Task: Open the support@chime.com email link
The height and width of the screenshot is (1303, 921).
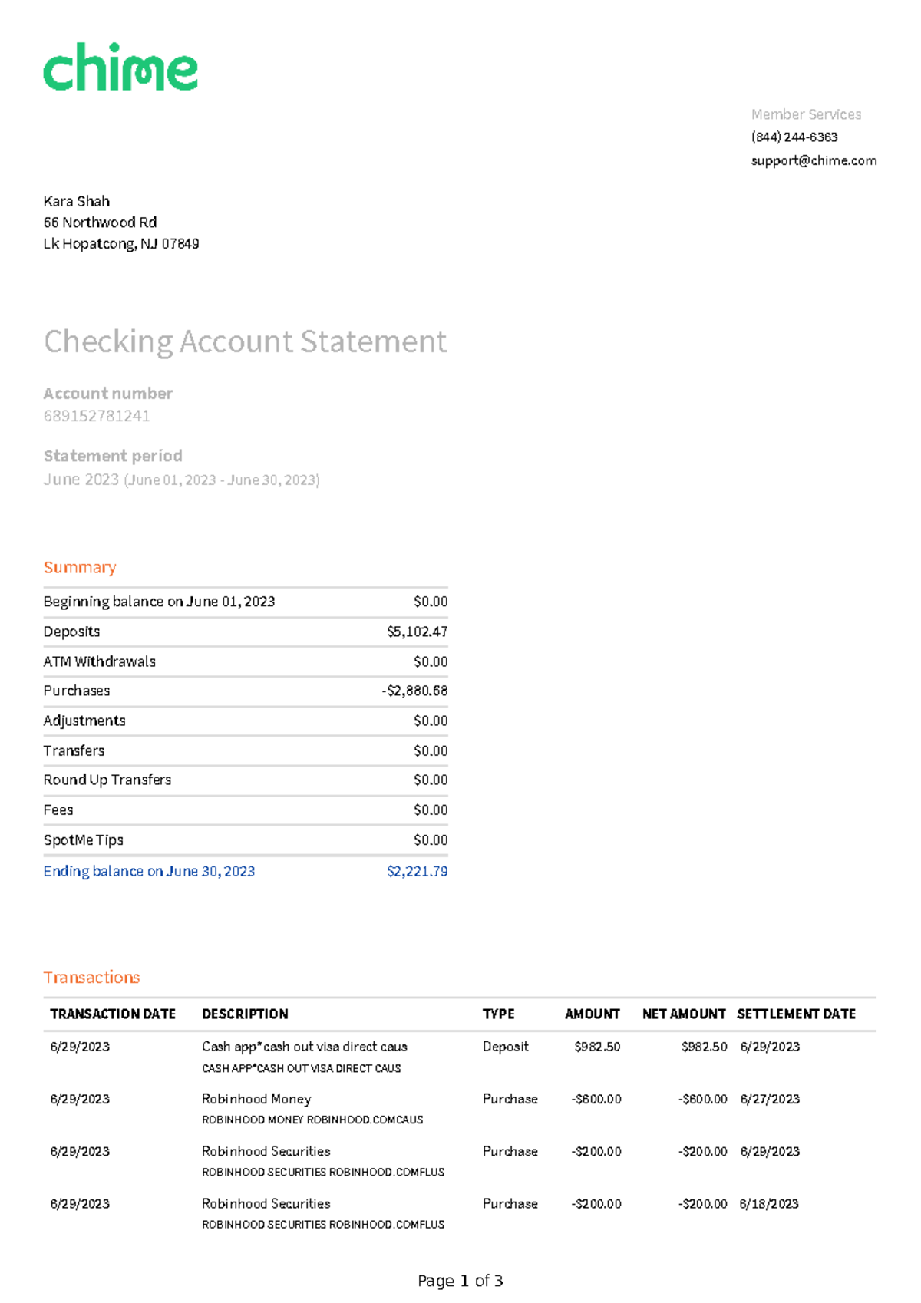Action: (813, 160)
